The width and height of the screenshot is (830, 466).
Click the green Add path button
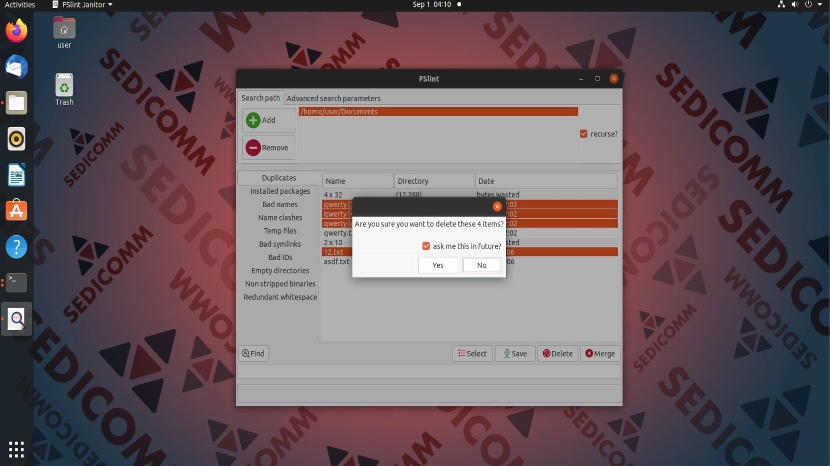click(268, 120)
